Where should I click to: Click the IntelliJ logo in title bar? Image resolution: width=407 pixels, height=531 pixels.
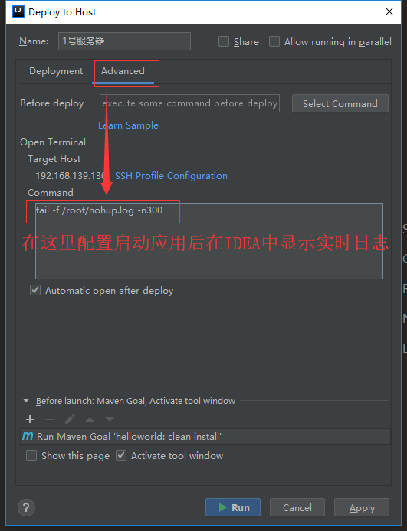coord(18,11)
